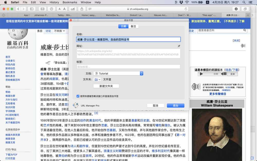257x161 pixels.
Task: Open Notification Center list icon
Action: pyautogui.click(x=250, y=2)
